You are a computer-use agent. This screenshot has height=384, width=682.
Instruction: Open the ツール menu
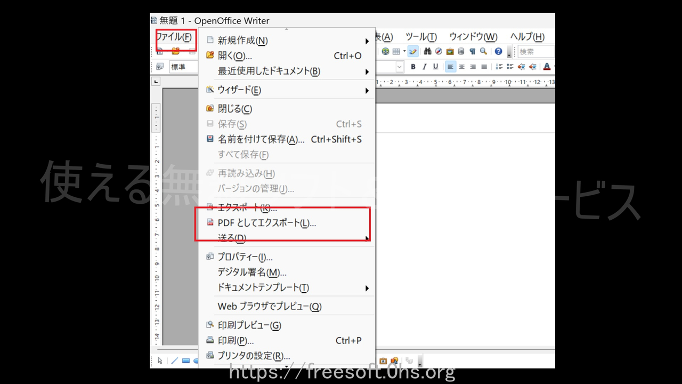[421, 36]
